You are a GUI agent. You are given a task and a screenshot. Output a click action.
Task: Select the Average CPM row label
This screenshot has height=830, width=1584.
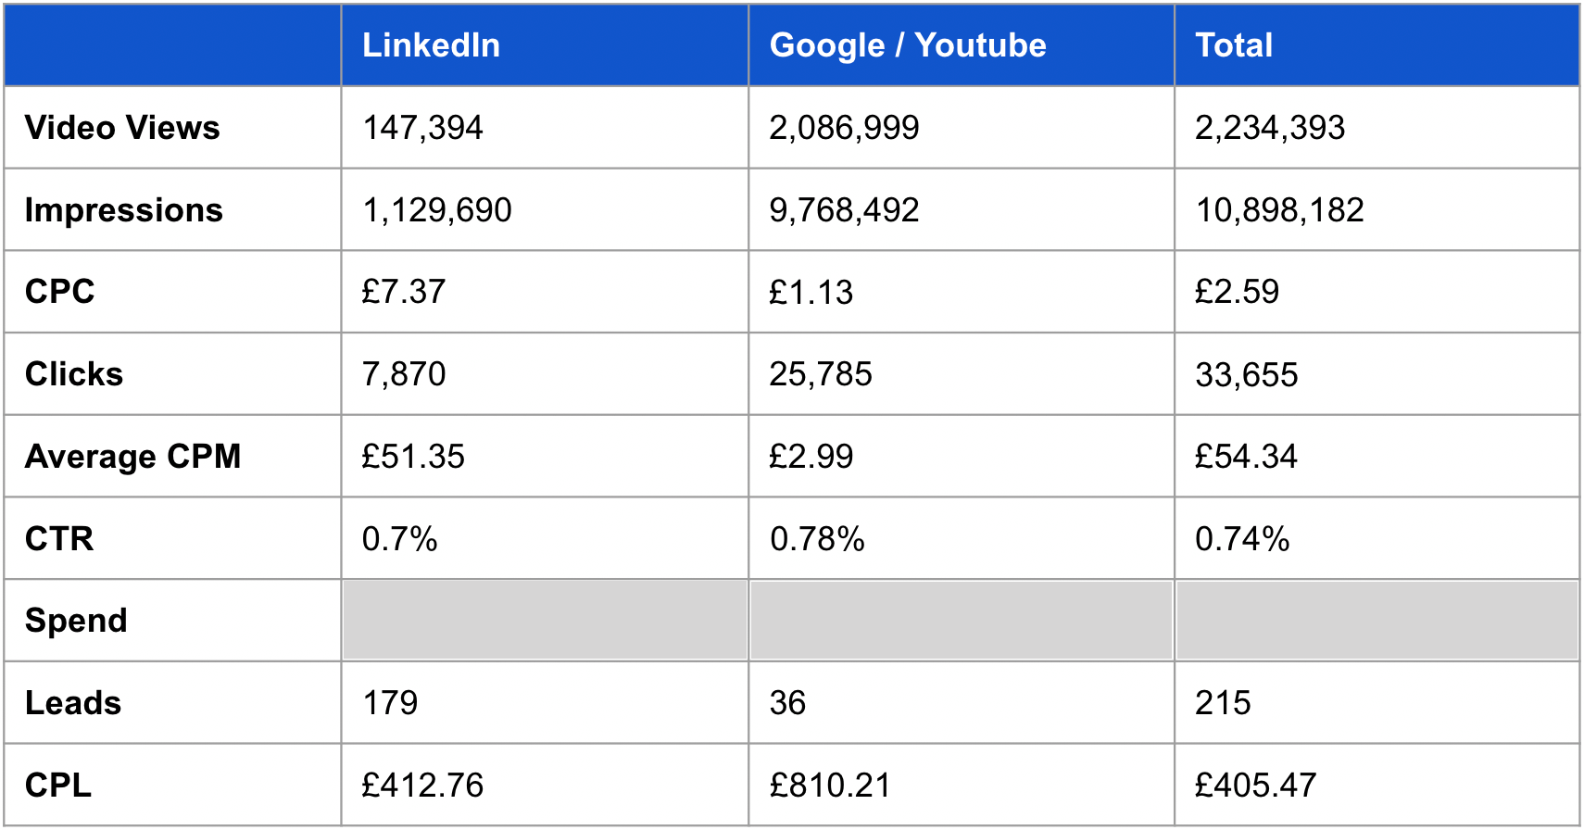133,457
